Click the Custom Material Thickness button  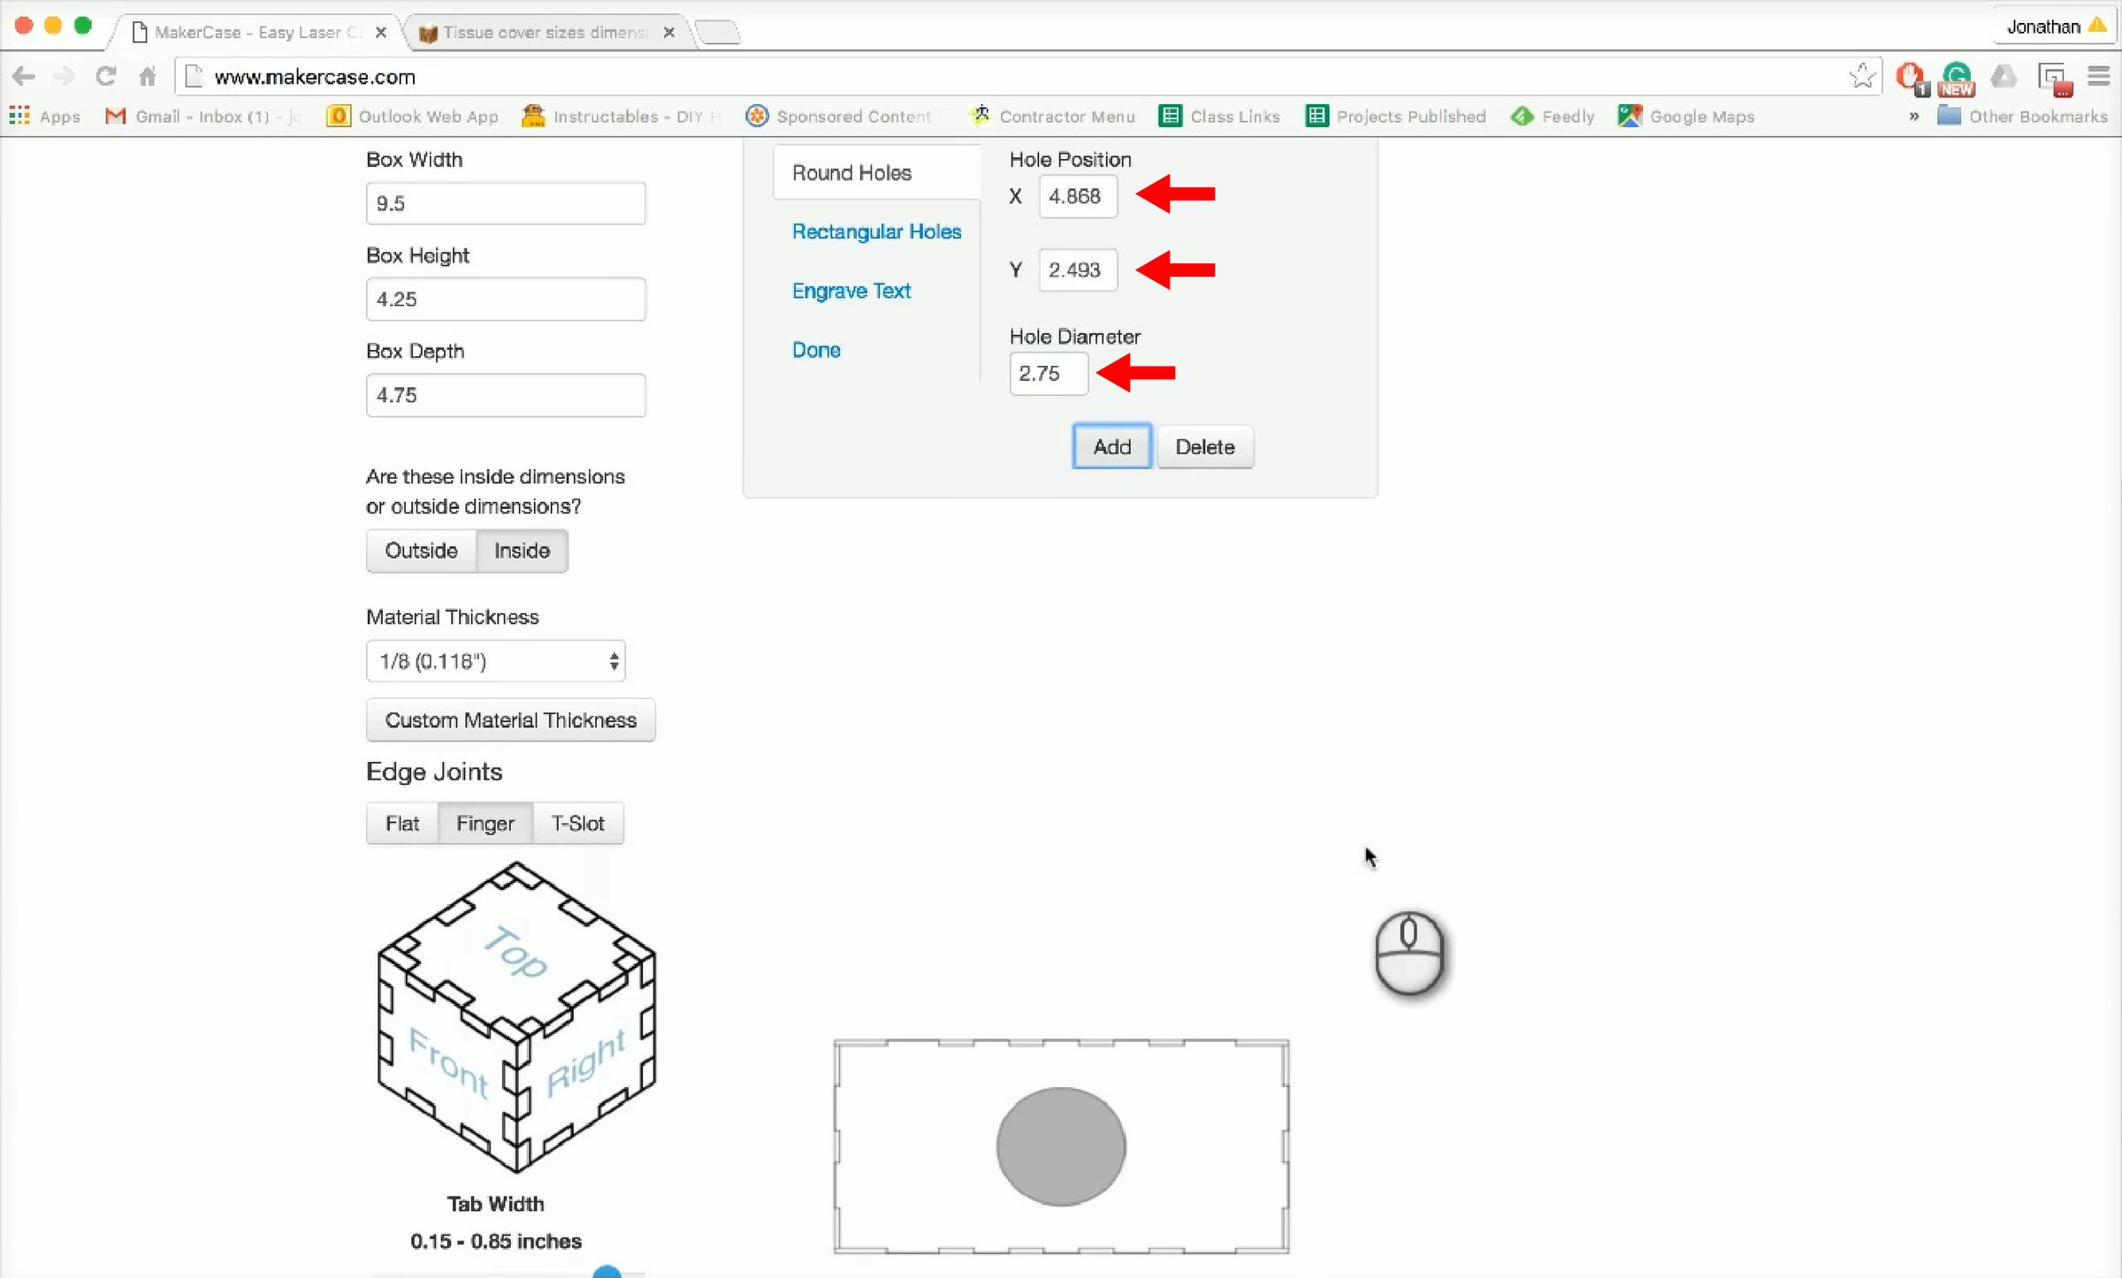[x=511, y=720]
